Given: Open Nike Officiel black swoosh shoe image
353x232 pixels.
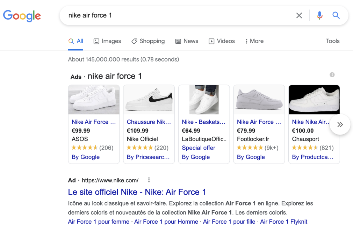Looking at the screenshot, I should (x=149, y=100).
